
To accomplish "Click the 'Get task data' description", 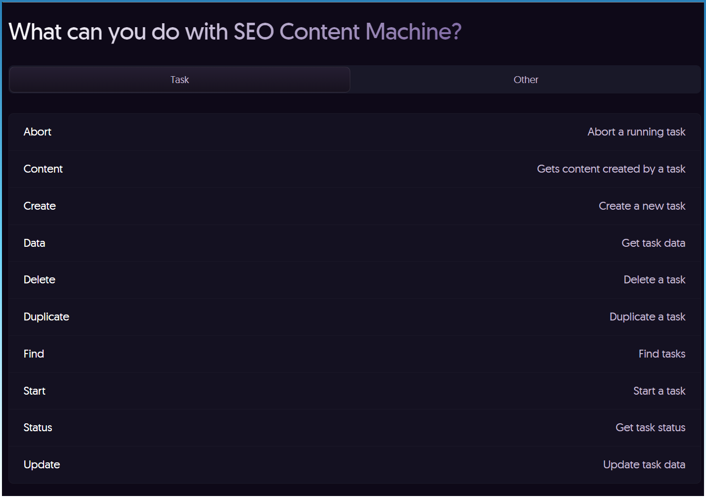I will [653, 243].
